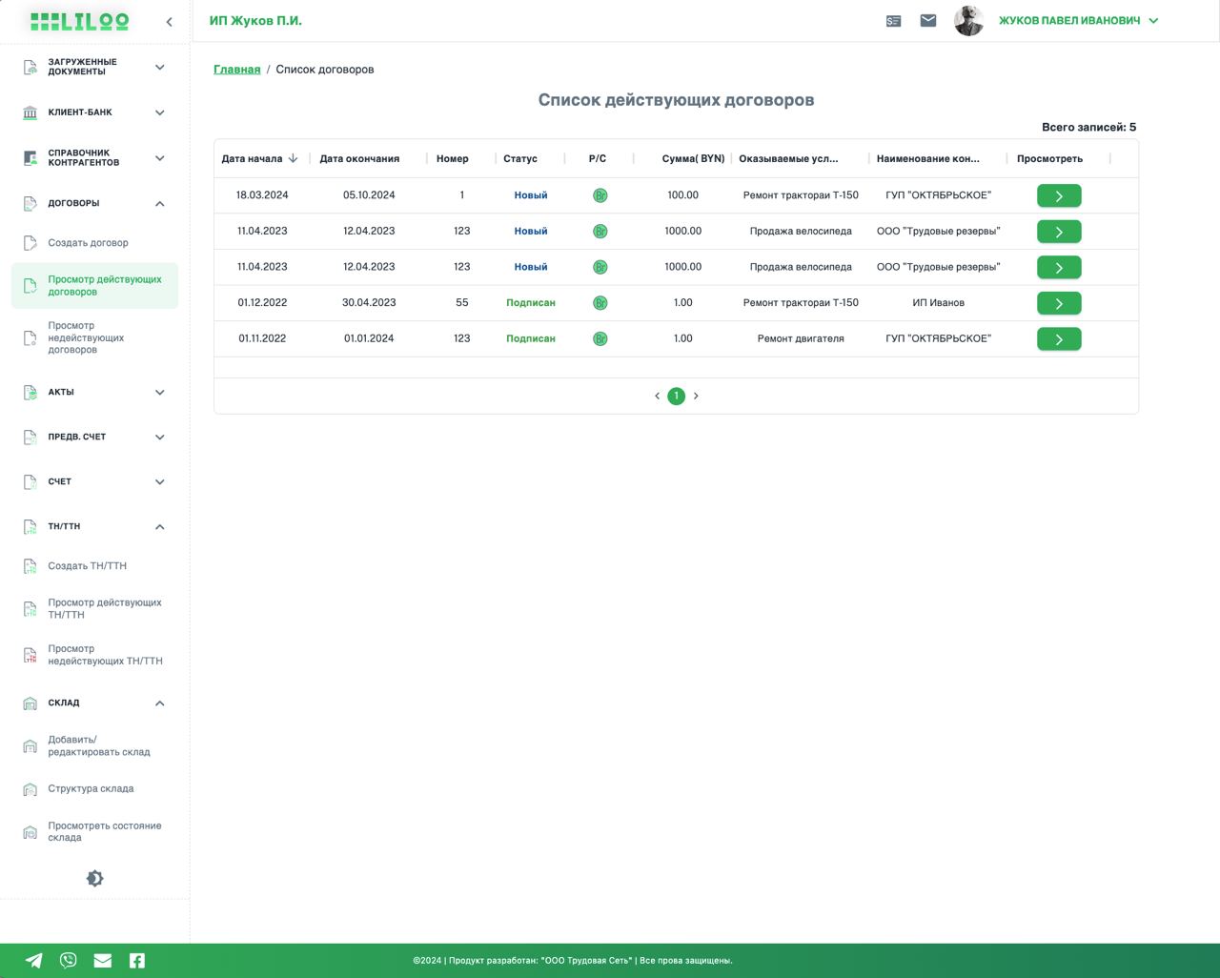This screenshot has height=978, width=1220.
Task: Click the ИП Иванов cell
Action: (939, 303)
